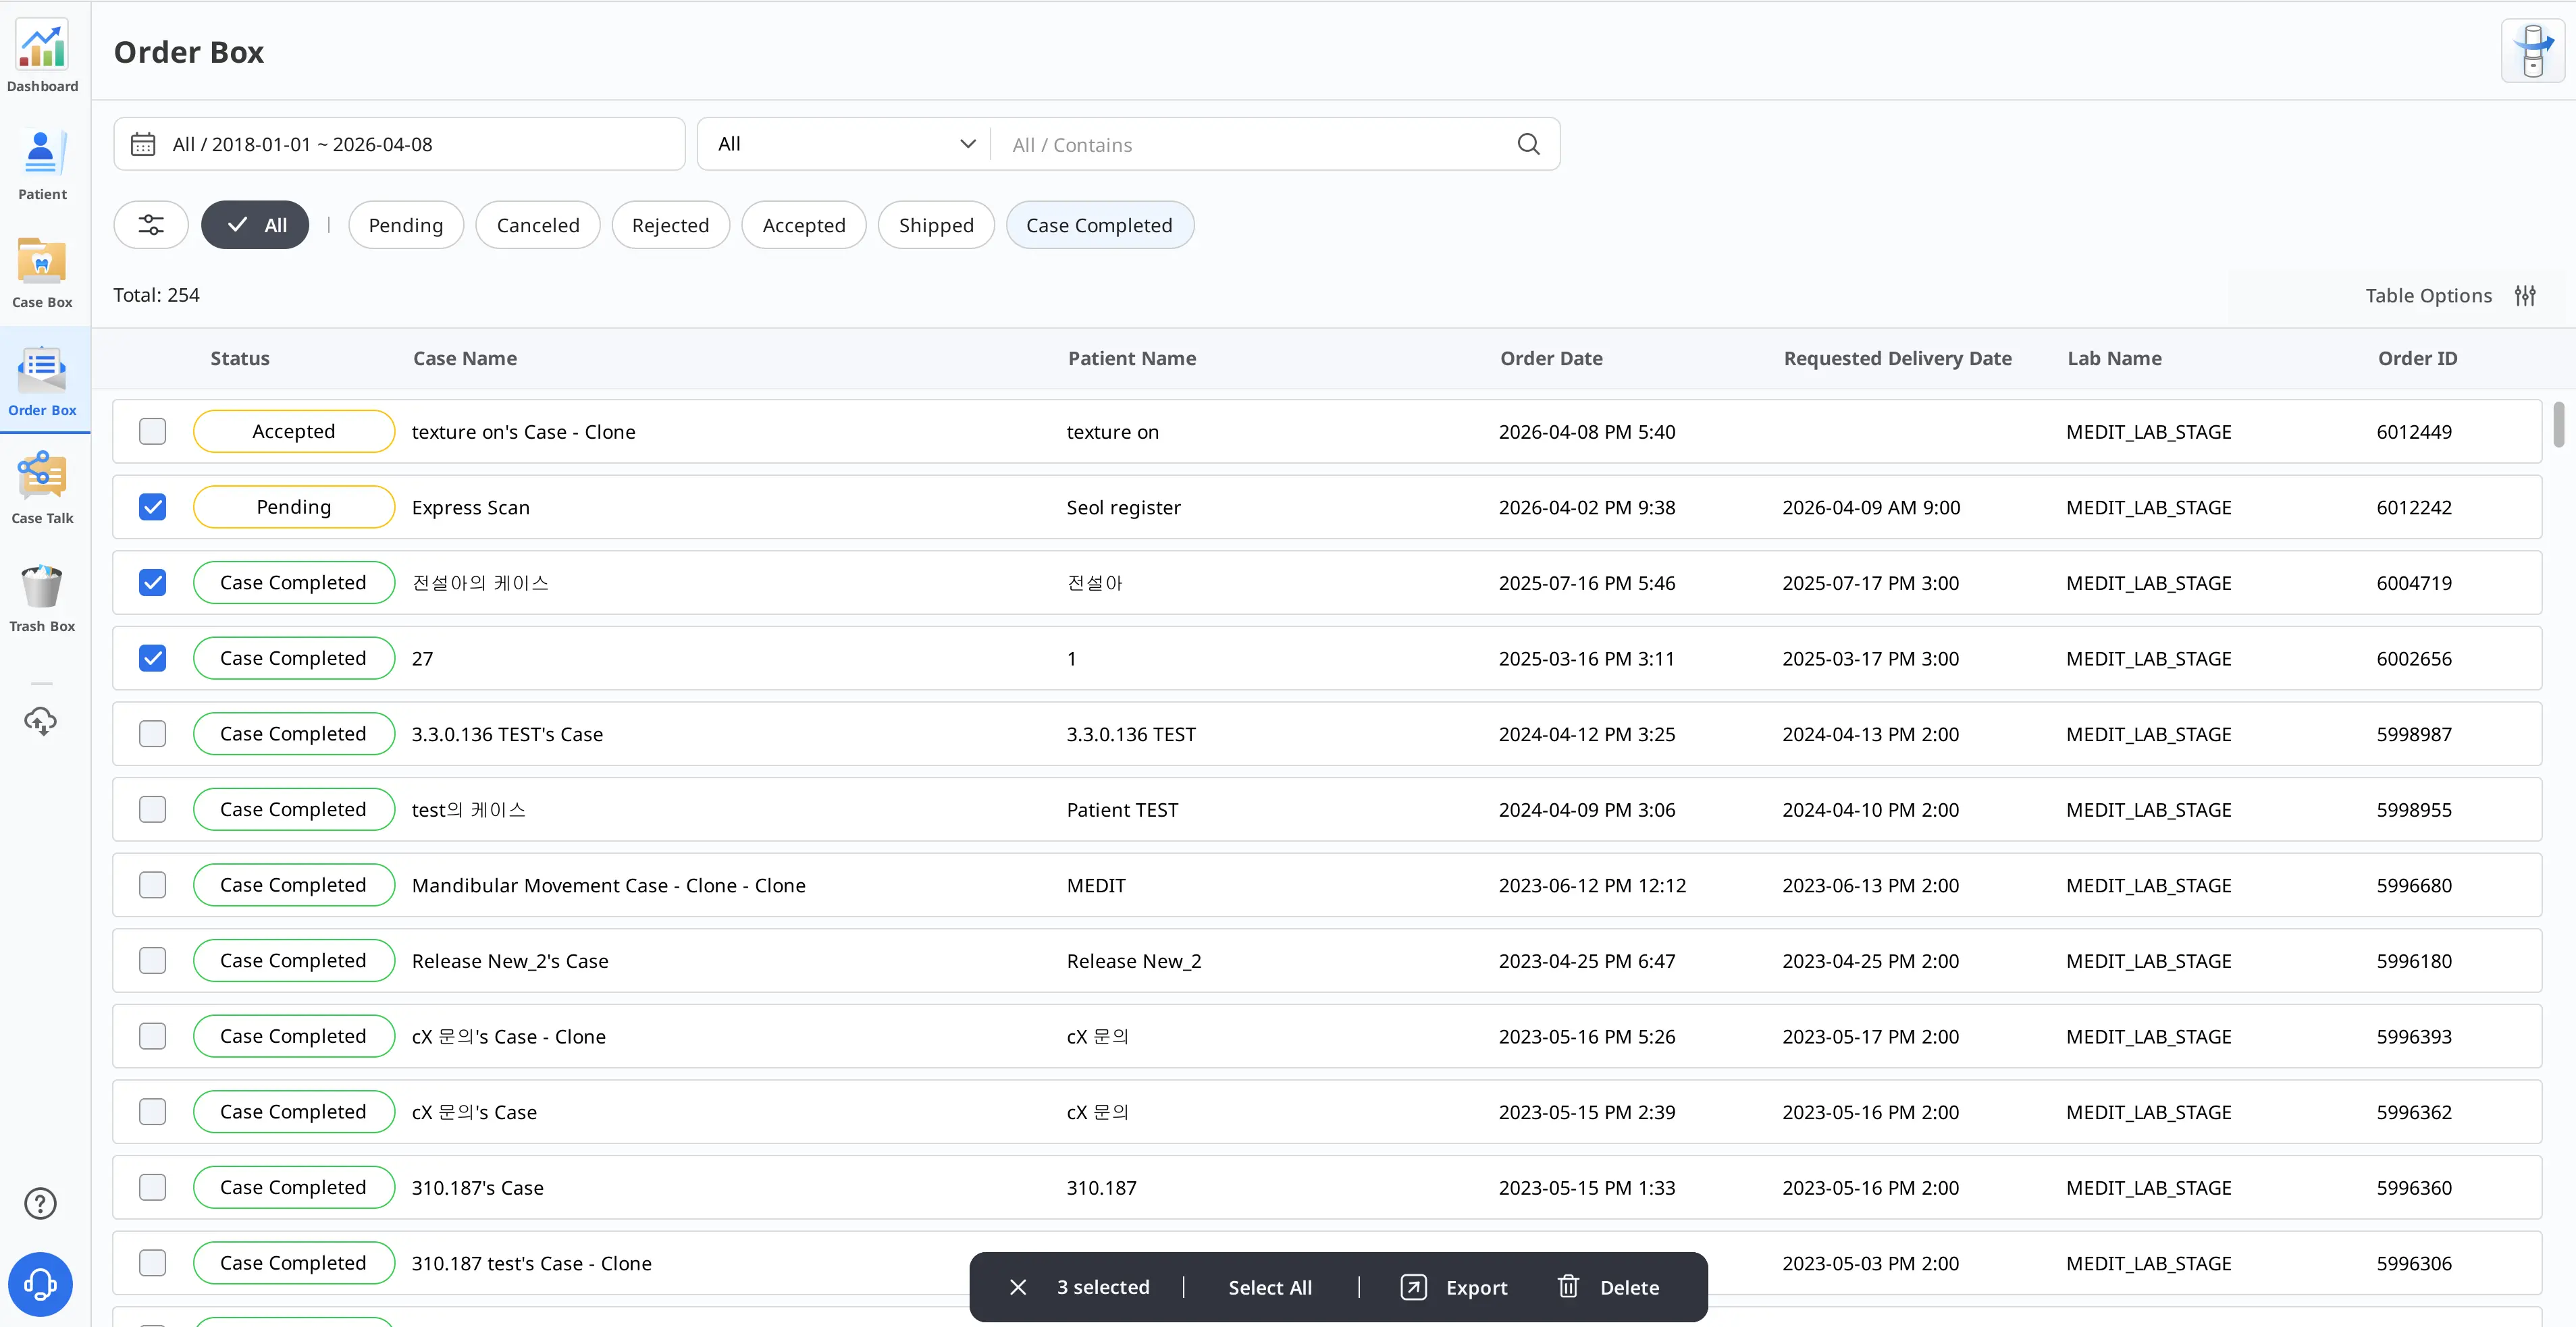
Task: Open the All search field dropdown
Action: 845,144
